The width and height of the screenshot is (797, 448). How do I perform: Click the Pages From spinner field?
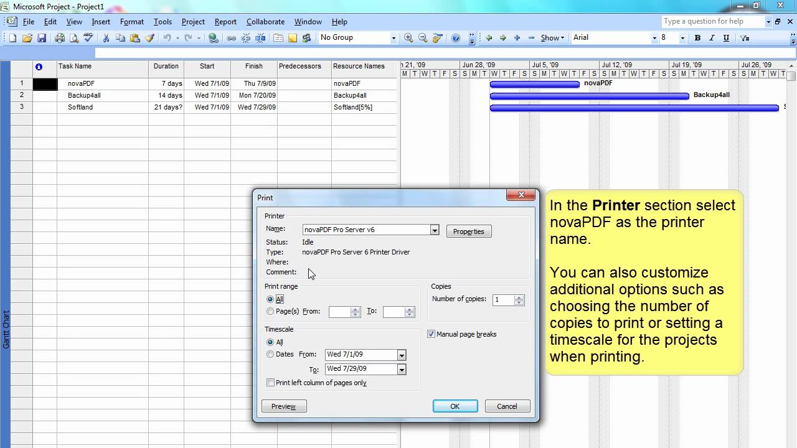click(x=344, y=312)
